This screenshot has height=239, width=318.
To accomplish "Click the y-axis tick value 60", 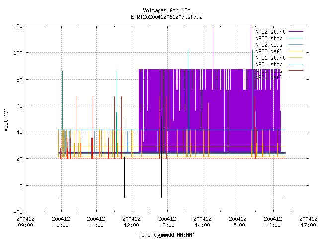I will pyautogui.click(x=19, y=106).
